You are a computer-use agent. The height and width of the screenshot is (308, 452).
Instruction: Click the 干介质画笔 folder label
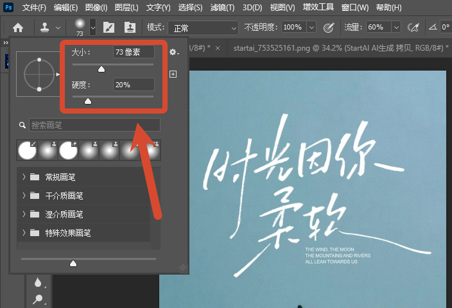pos(64,196)
